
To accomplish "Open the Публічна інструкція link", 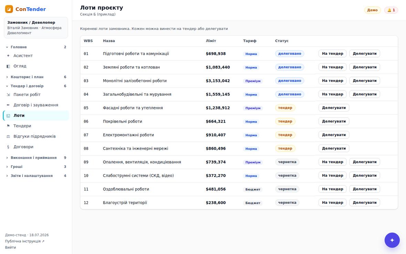I will pyautogui.click(x=24, y=241).
